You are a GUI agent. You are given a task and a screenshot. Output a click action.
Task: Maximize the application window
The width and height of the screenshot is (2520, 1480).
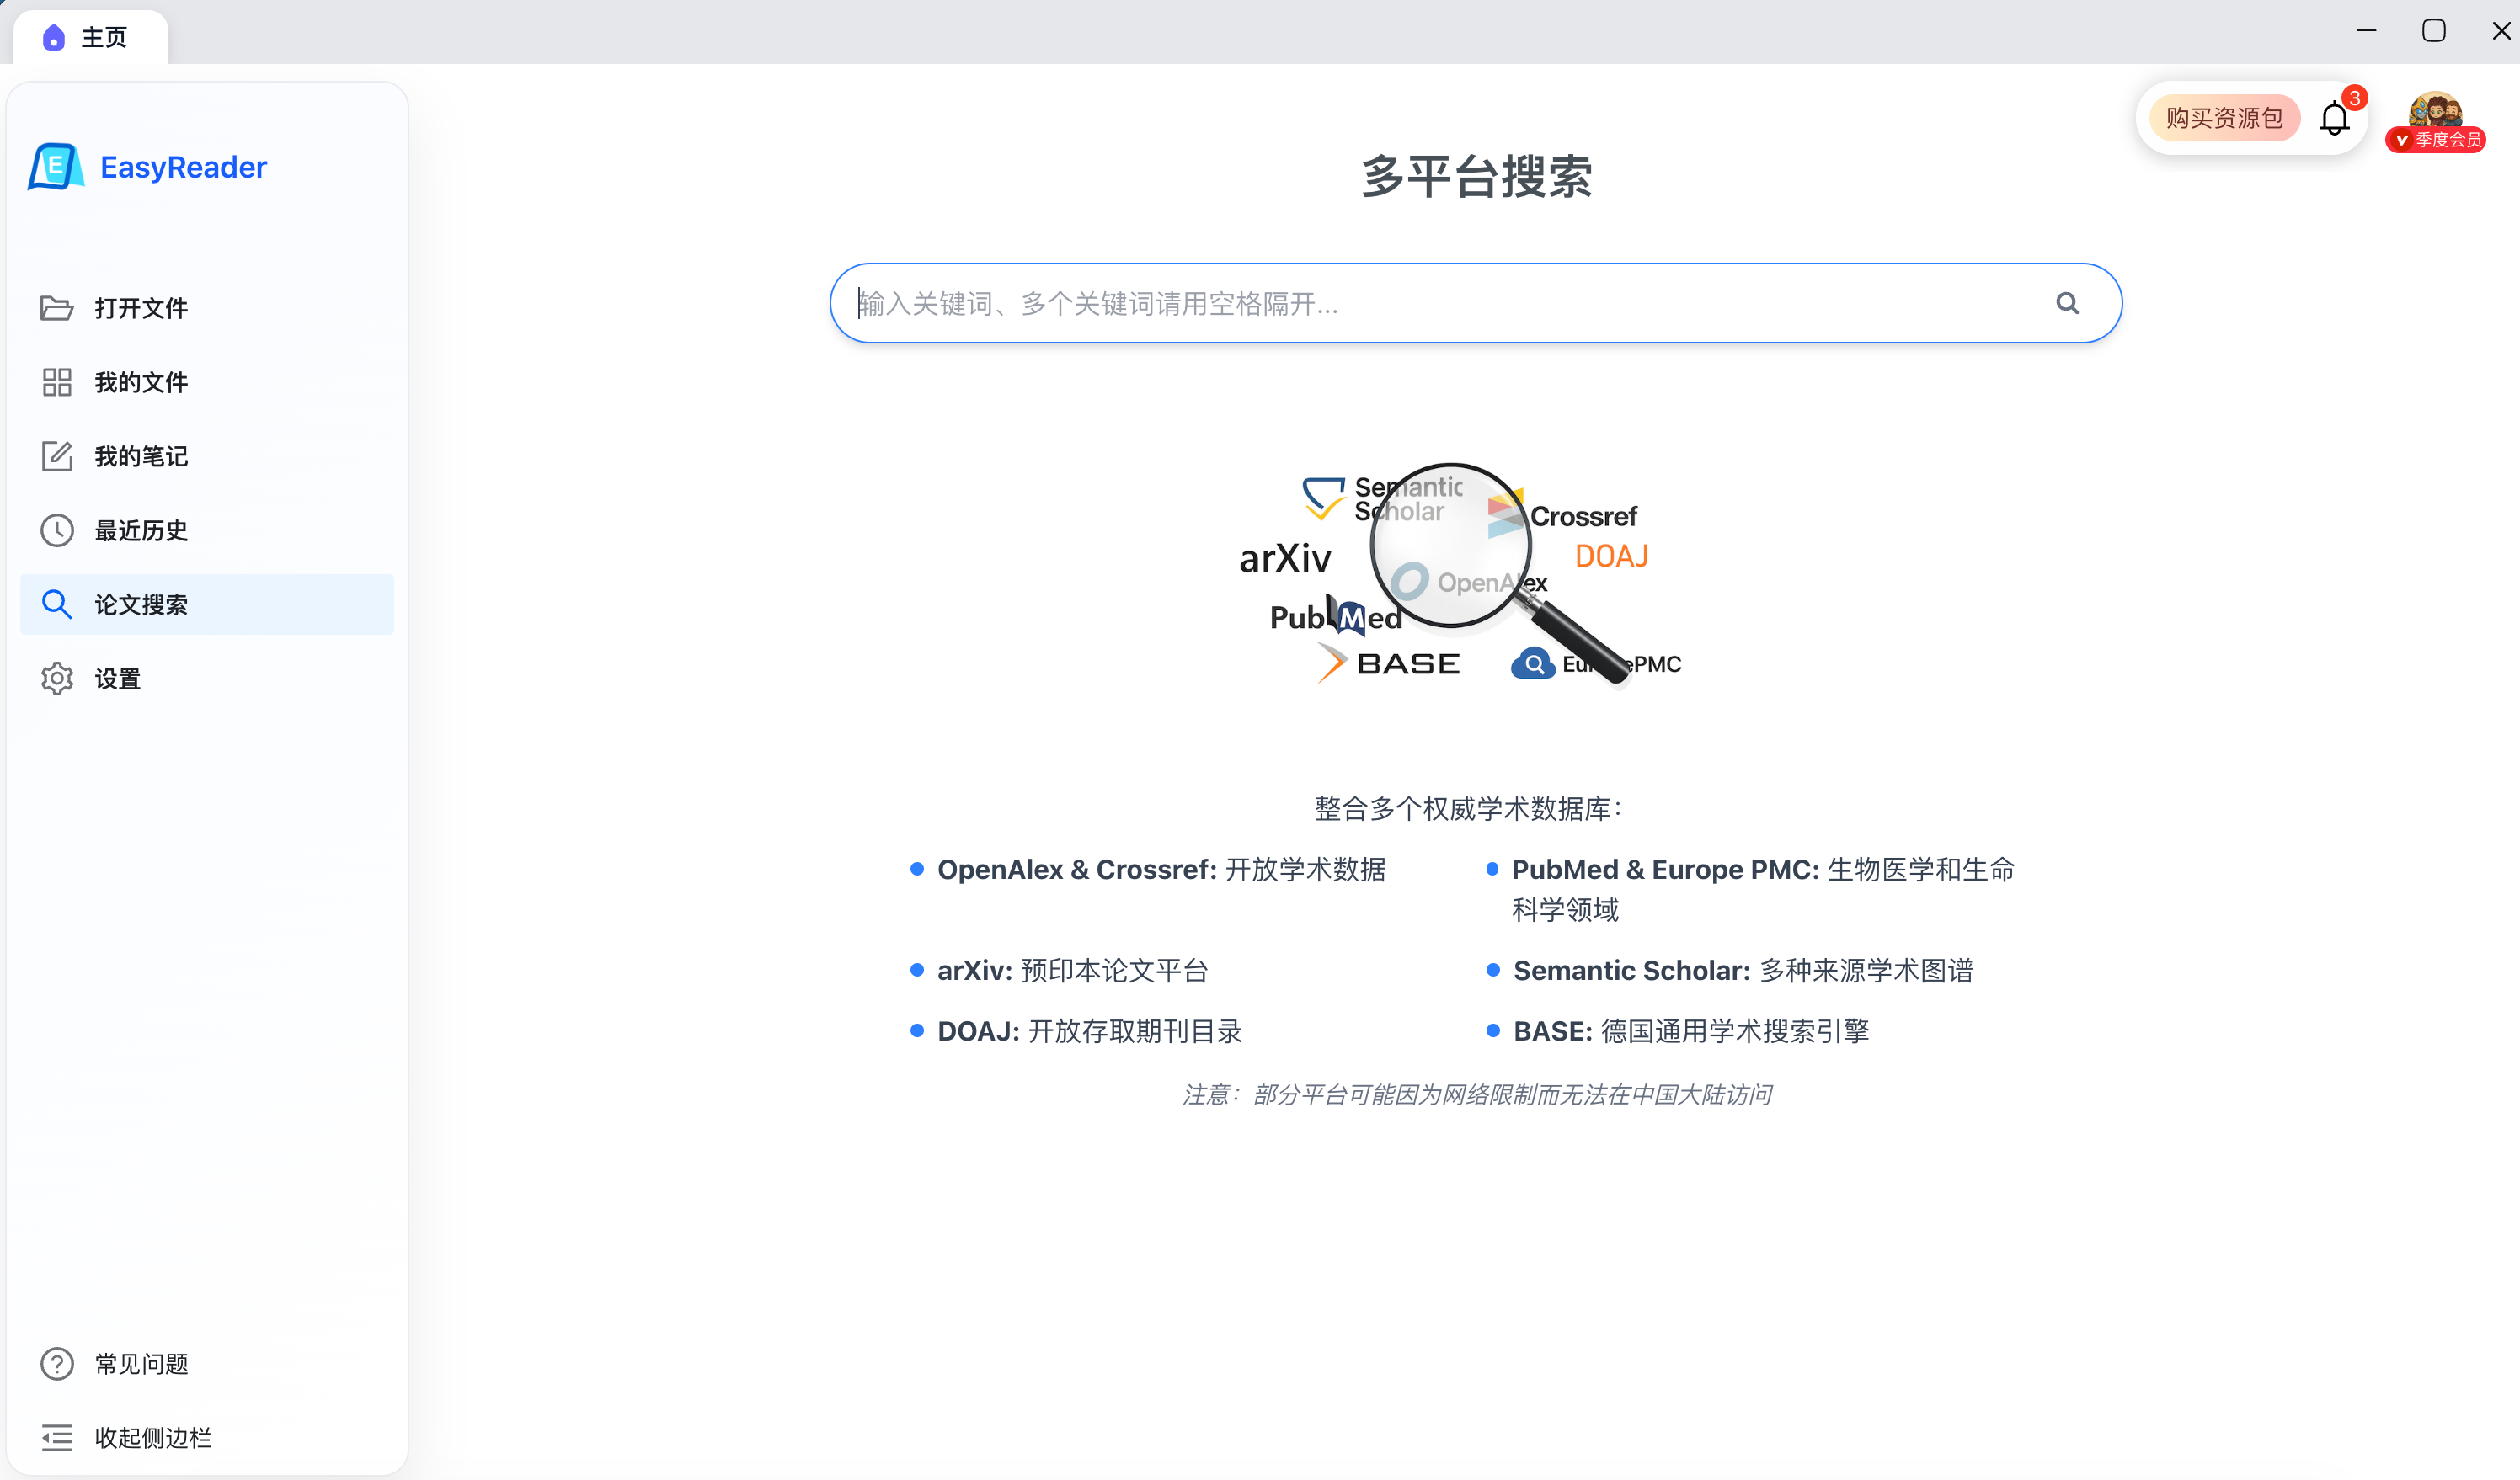click(2433, 30)
